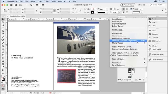Create new page icon in Pages panel
This screenshot has height=94, width=168.
click(140, 80)
